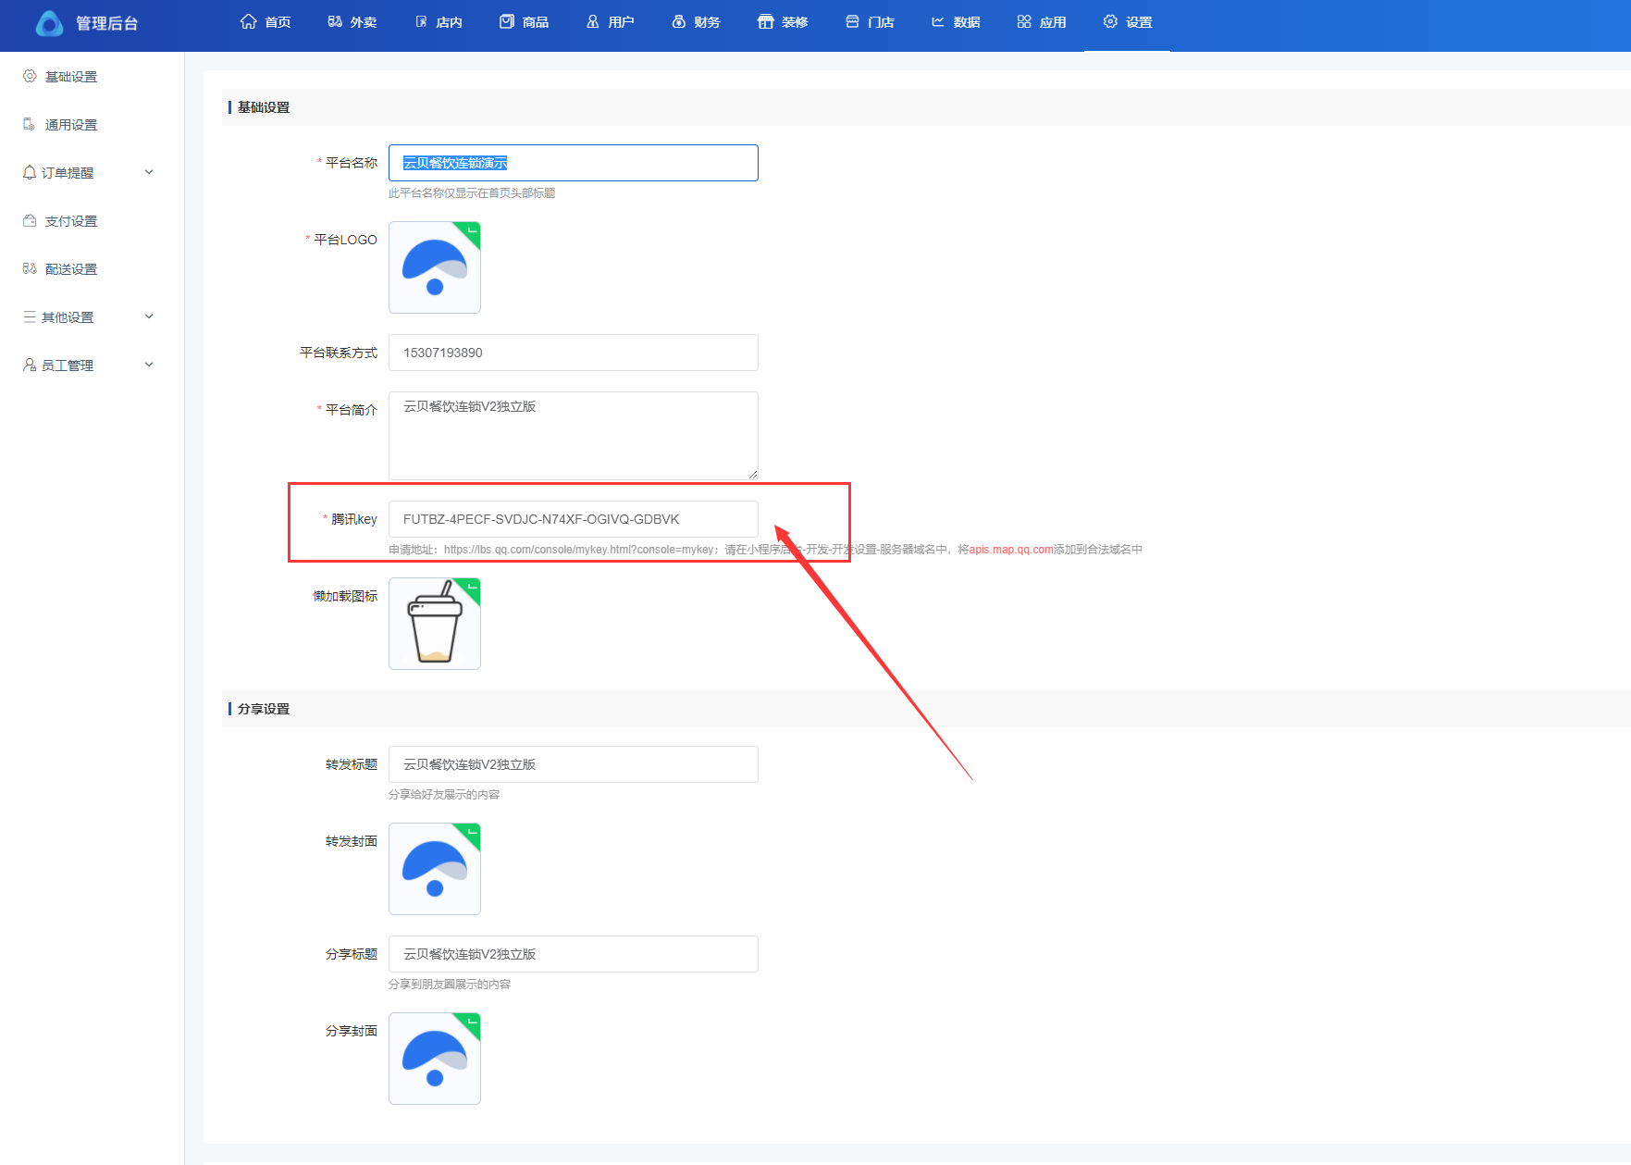Click the 应用 apps grid icon
1631x1165 pixels.
[x=1023, y=21]
